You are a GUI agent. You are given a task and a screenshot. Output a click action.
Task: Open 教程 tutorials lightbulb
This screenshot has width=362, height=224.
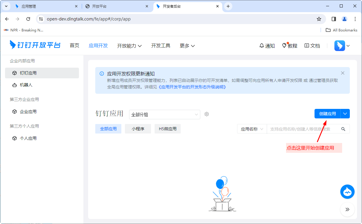click(x=290, y=46)
